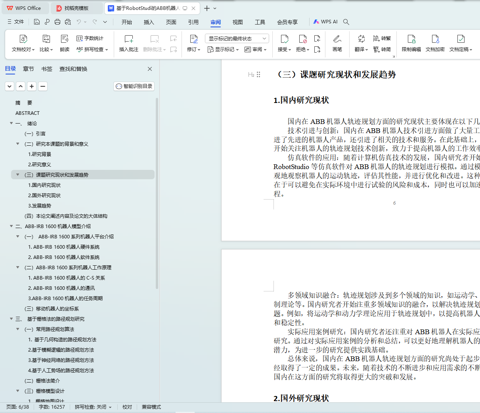Image resolution: width=480 pixels, height=413 pixels.
Task: Click the search magnifier beside WPS AI
Action: [x=346, y=22]
